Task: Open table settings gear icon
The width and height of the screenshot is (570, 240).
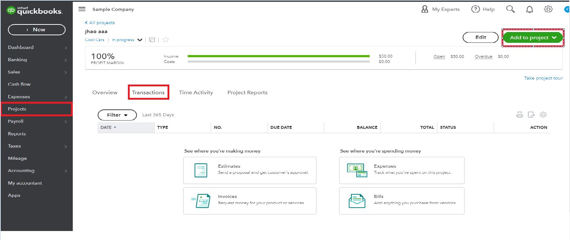Action: tap(543, 115)
